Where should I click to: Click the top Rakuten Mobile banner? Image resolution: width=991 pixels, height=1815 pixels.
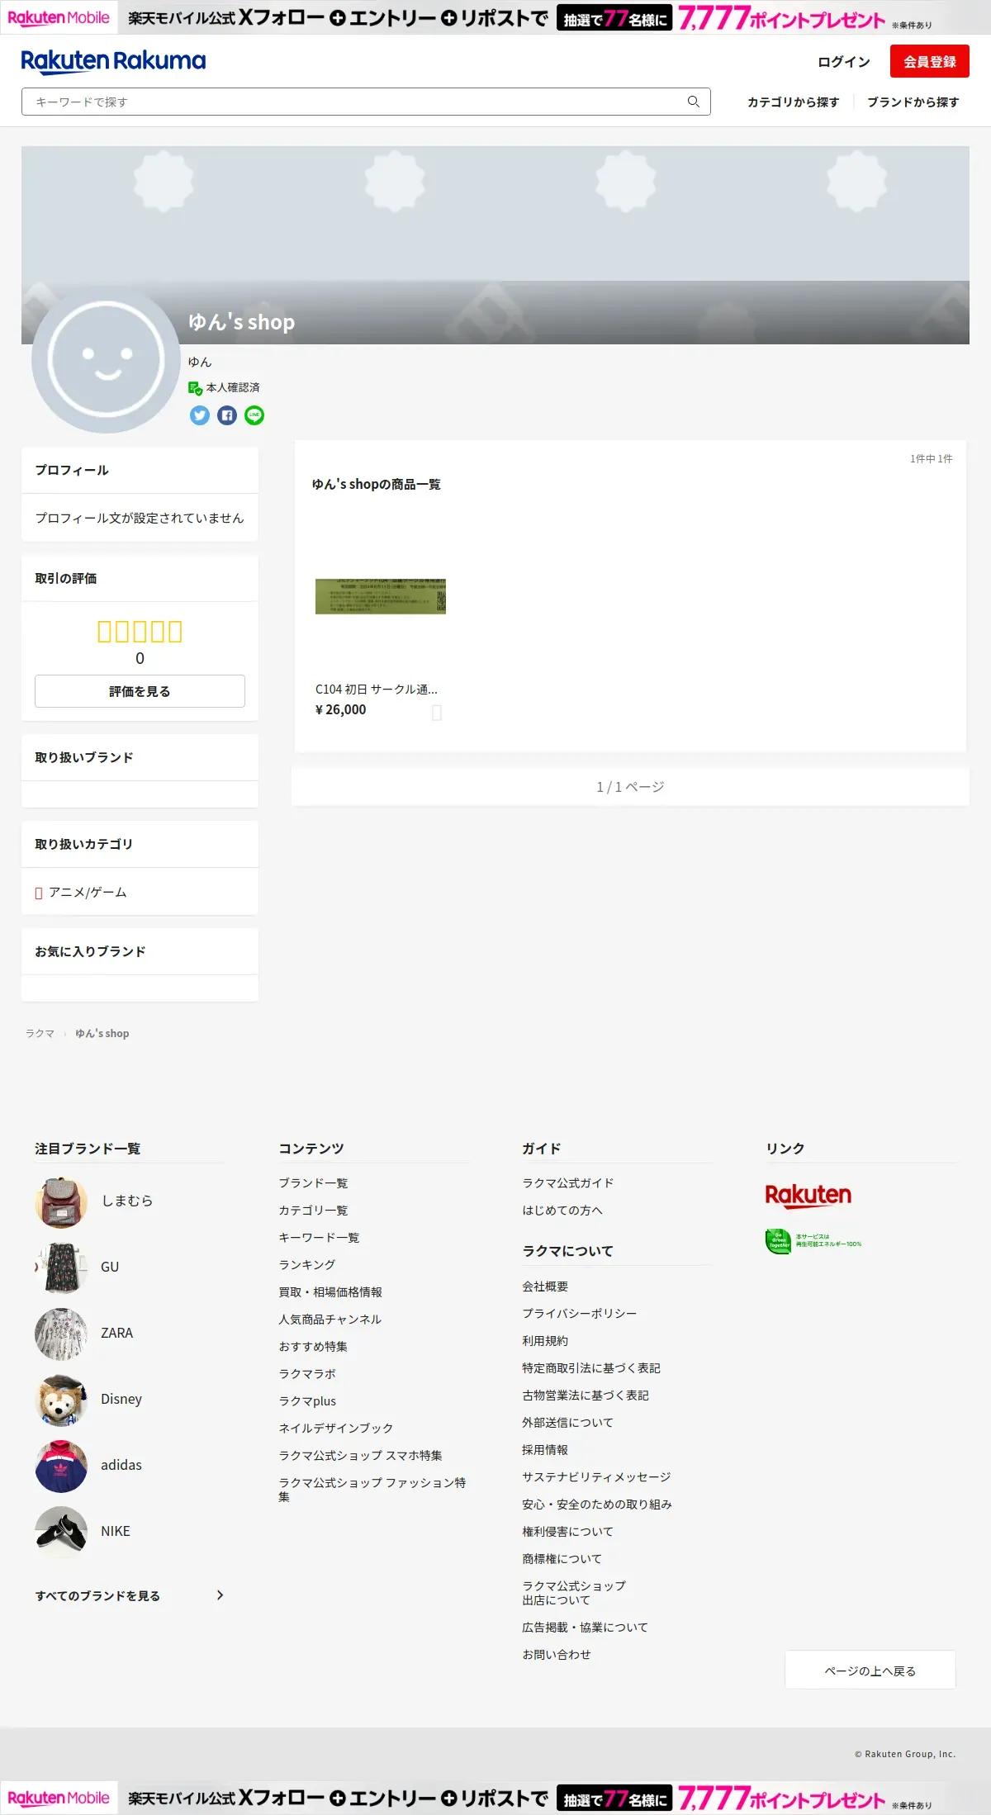tap(495, 17)
